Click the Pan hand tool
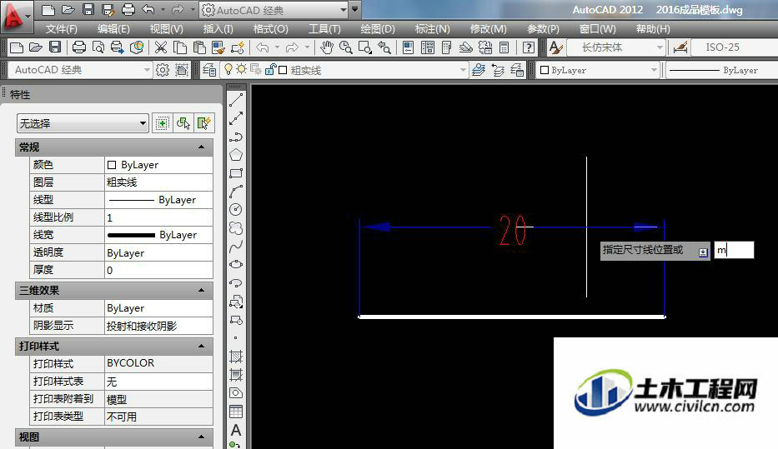Screen dimensions: 778x449 point(326,47)
